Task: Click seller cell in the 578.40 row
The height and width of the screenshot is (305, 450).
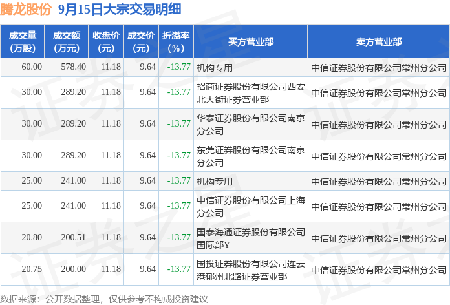Action: click(x=379, y=68)
